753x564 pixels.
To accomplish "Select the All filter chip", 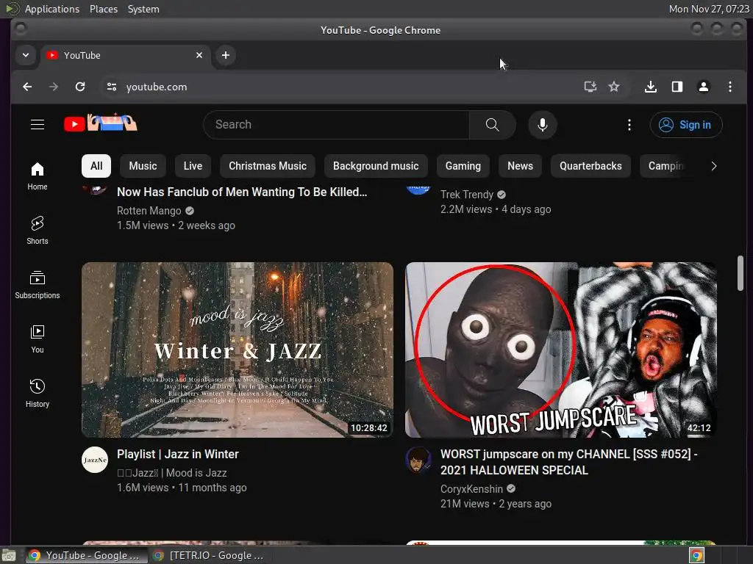I will pyautogui.click(x=96, y=166).
